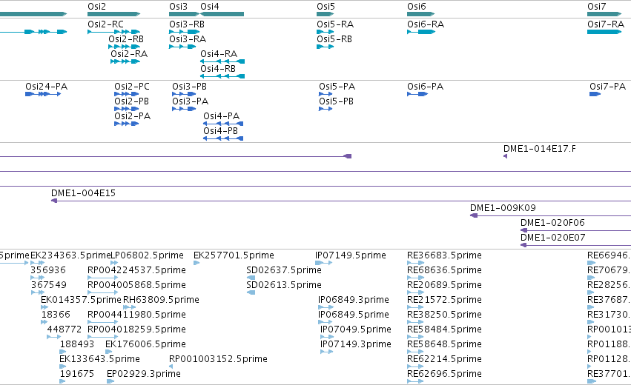Open protein Osi2-PC

132,87
